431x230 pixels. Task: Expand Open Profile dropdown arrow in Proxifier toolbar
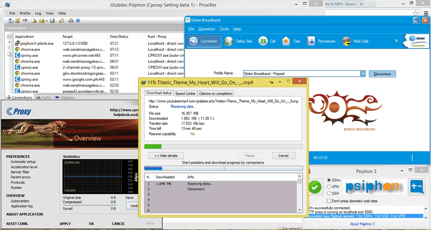47,21
